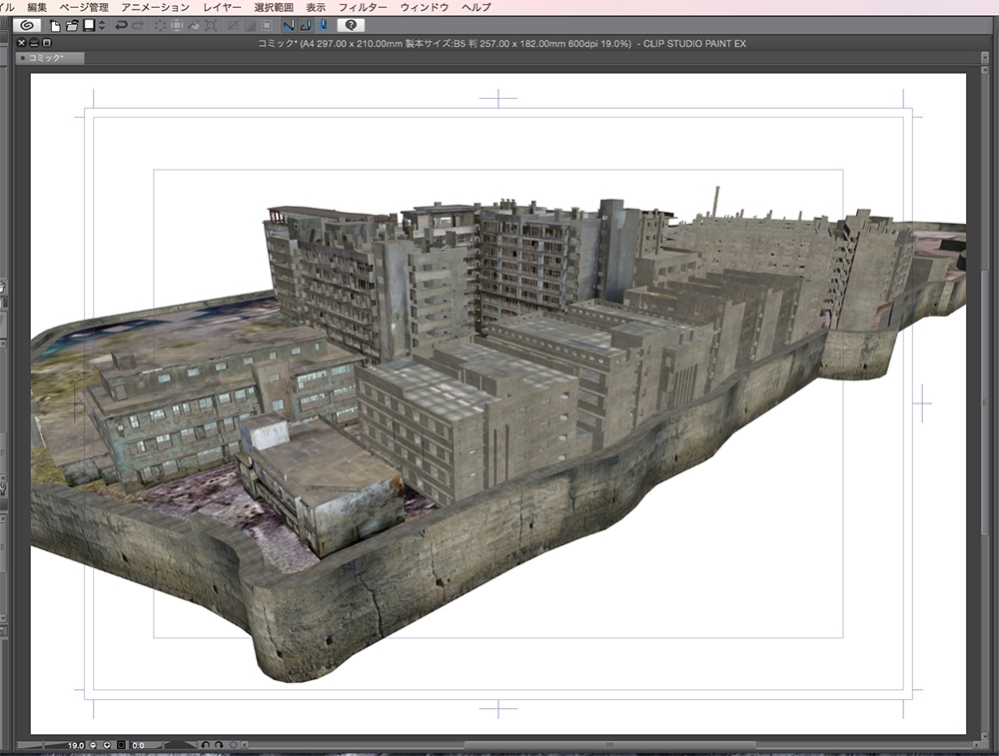Toggle snap to ruler icon
Image resolution: width=999 pixels, height=756 pixels.
288,25
